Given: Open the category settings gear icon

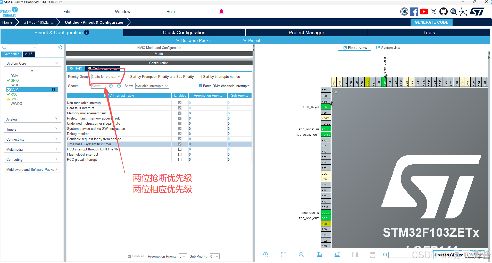Looking at the screenshot, I should pyautogui.click(x=60, y=47).
